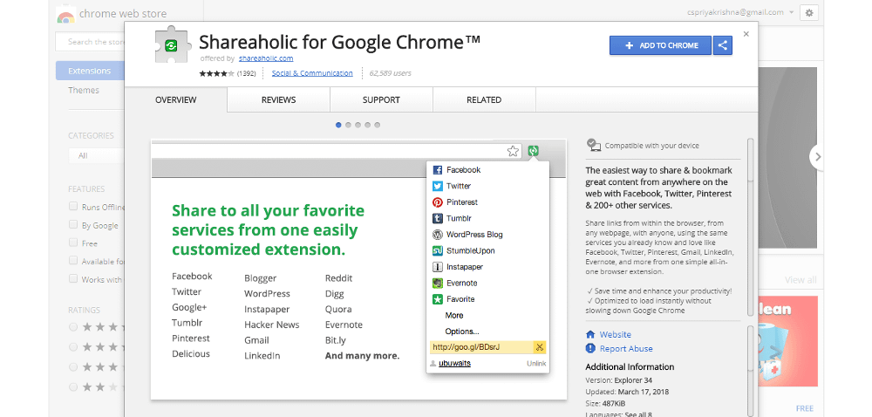The height and width of the screenshot is (417, 872).
Task: Open the Overview tab
Action: point(176,100)
